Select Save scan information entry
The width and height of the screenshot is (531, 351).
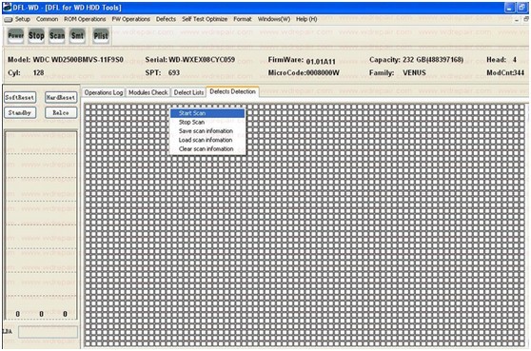click(207, 131)
